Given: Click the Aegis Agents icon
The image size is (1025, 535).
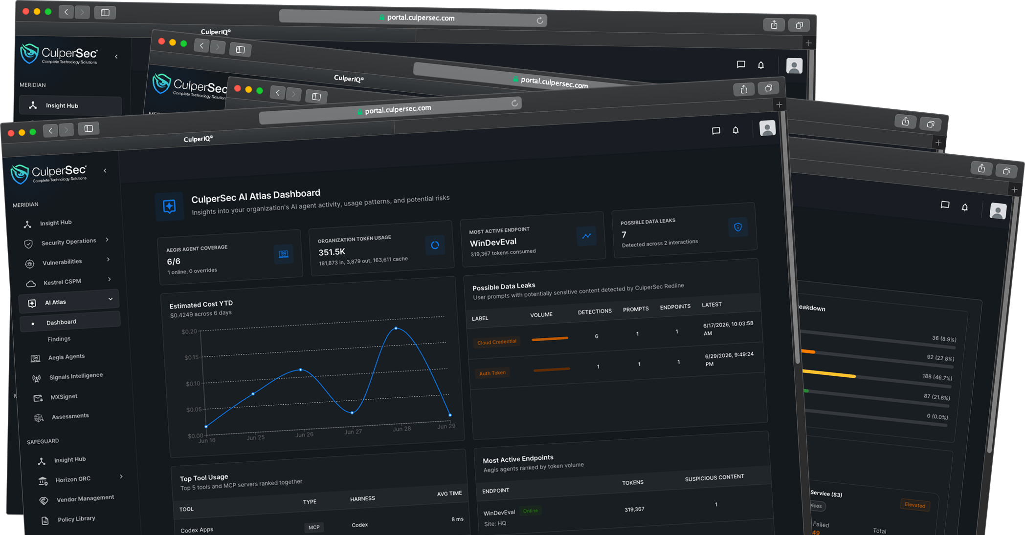Looking at the screenshot, I should (x=35, y=358).
